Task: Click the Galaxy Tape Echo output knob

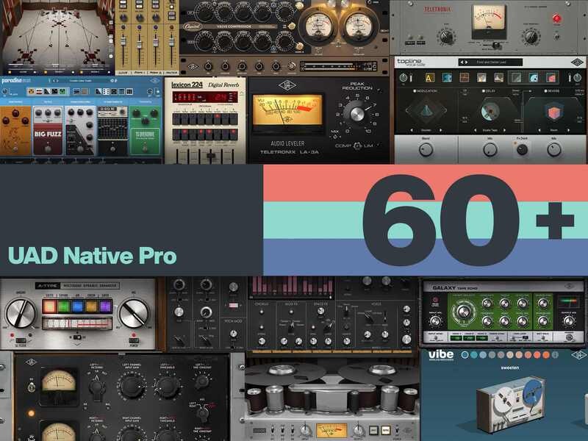Action: coord(568,321)
